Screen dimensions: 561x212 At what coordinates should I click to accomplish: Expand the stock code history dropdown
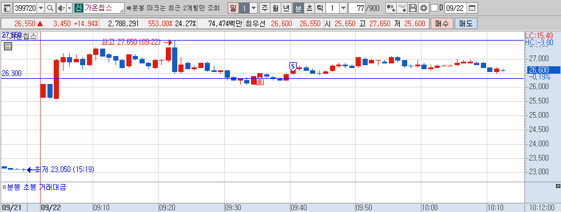(41, 7)
